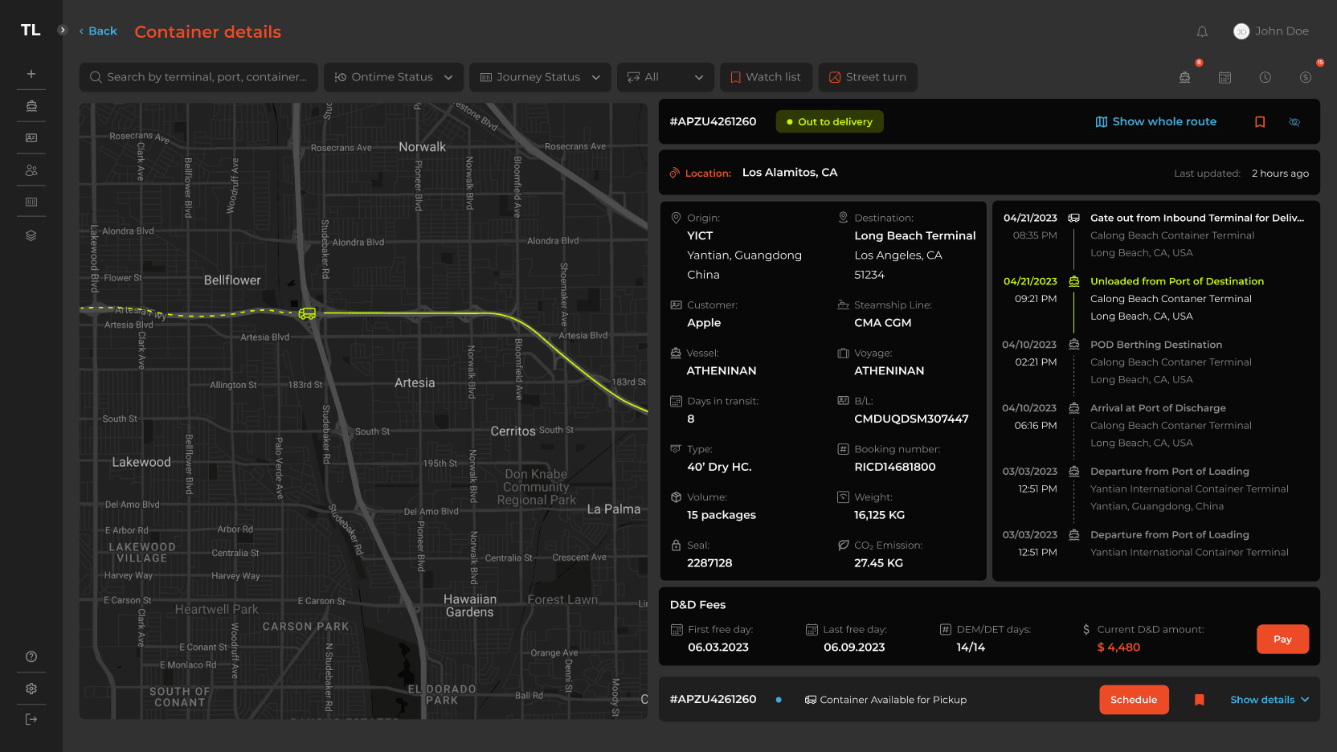Click the clock history icon

(x=1265, y=77)
